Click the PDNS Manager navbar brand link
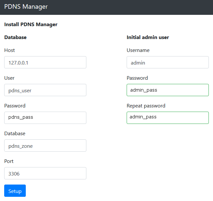The height and width of the screenshot is (201, 213). click(x=26, y=7)
